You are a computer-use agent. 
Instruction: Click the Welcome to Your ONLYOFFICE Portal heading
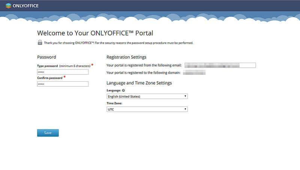(95, 33)
